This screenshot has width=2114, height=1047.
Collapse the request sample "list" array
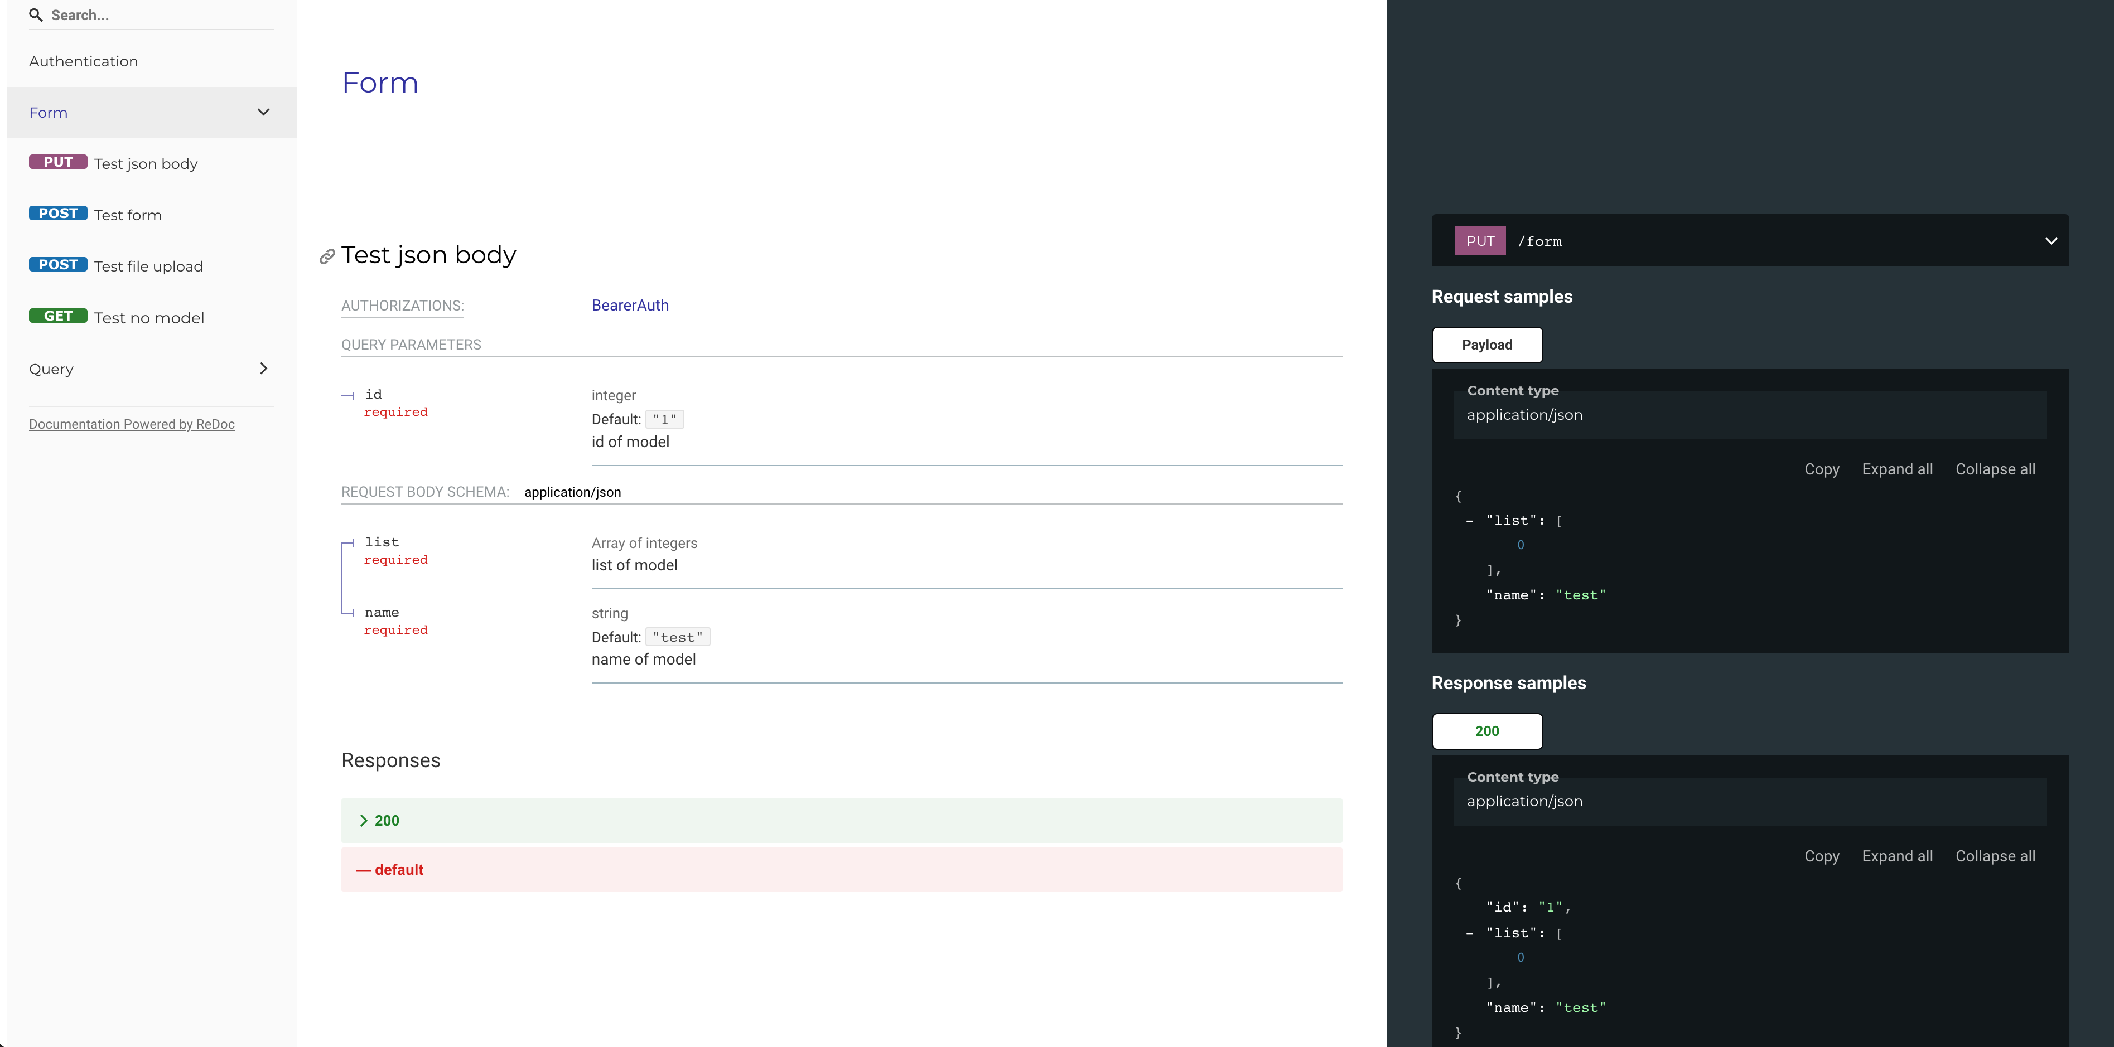click(x=1469, y=521)
